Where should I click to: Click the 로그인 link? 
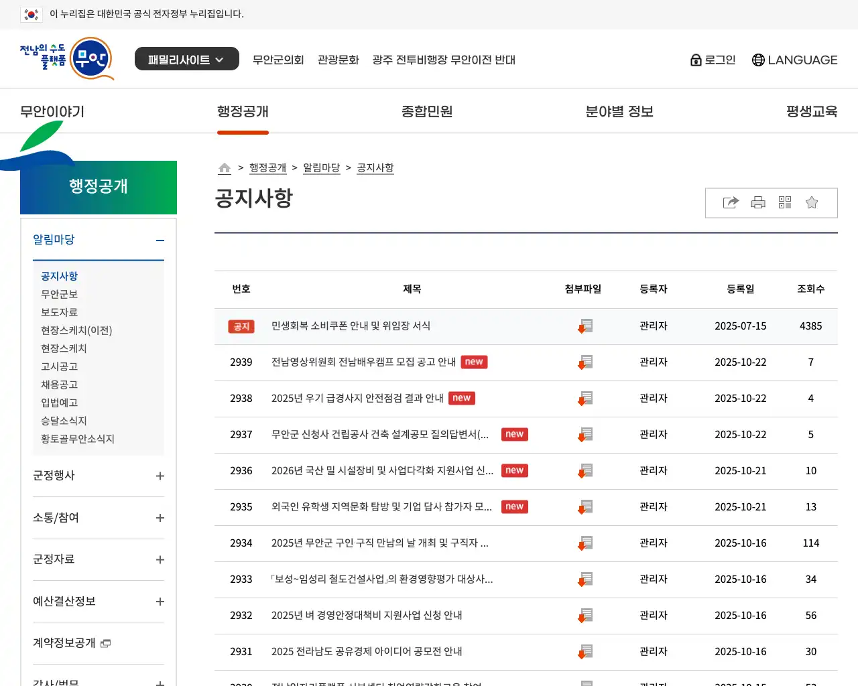[x=713, y=60]
